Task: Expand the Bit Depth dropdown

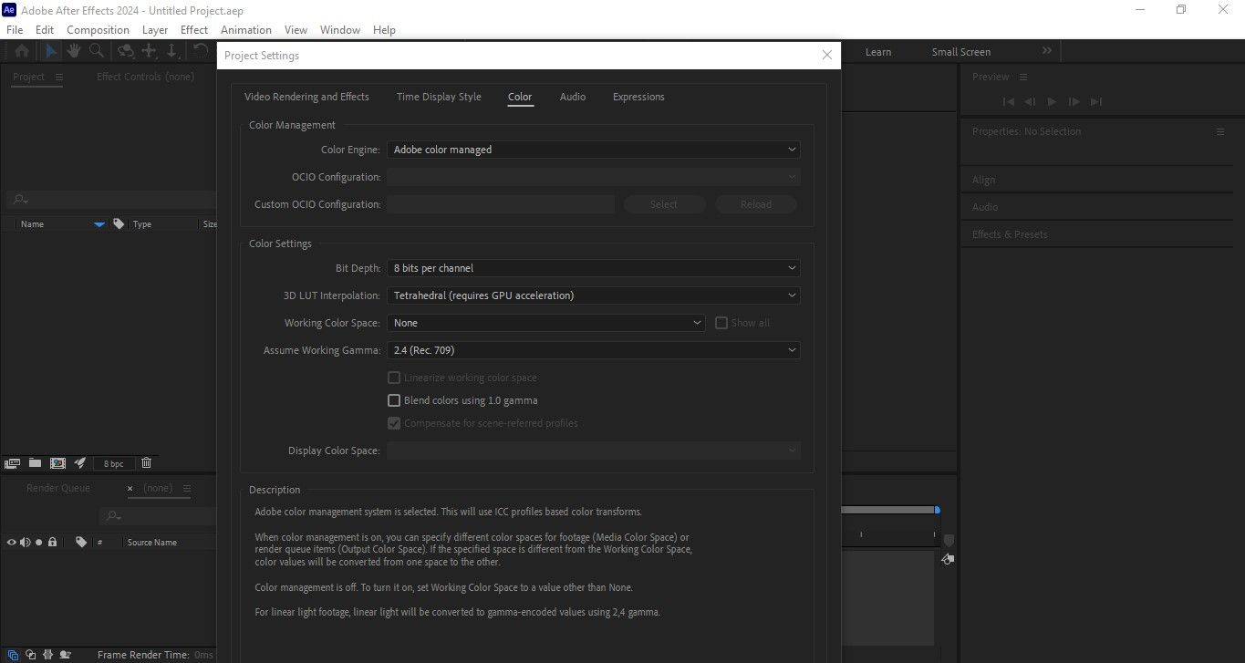Action: pos(593,267)
